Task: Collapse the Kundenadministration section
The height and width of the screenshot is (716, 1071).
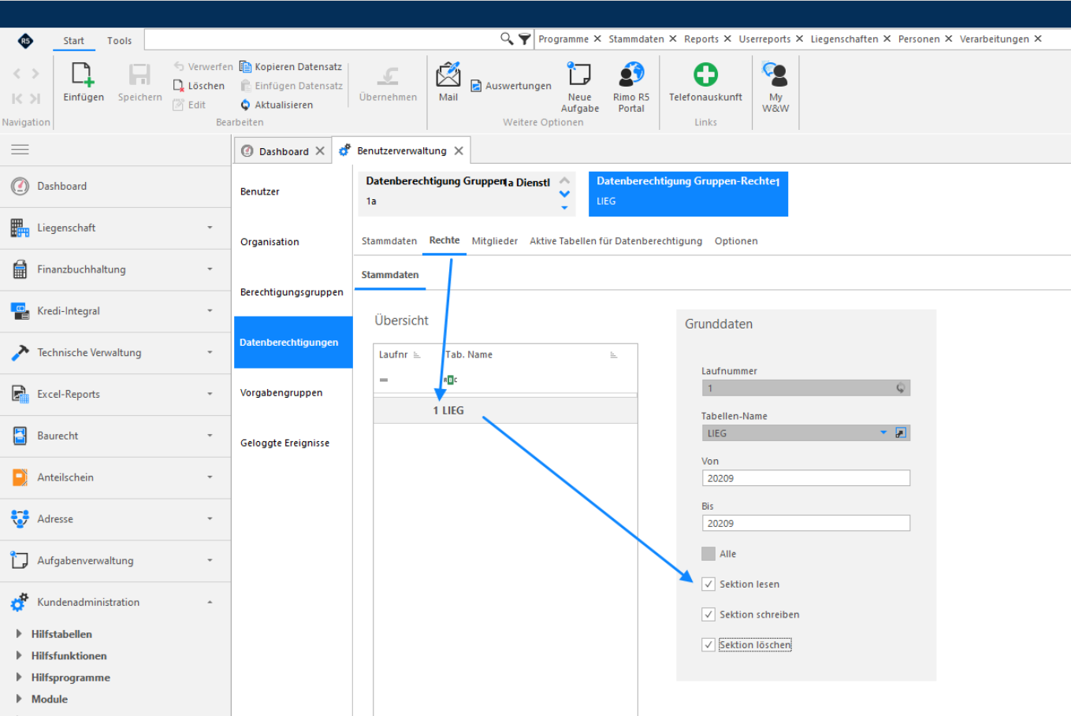Action: pos(210,603)
